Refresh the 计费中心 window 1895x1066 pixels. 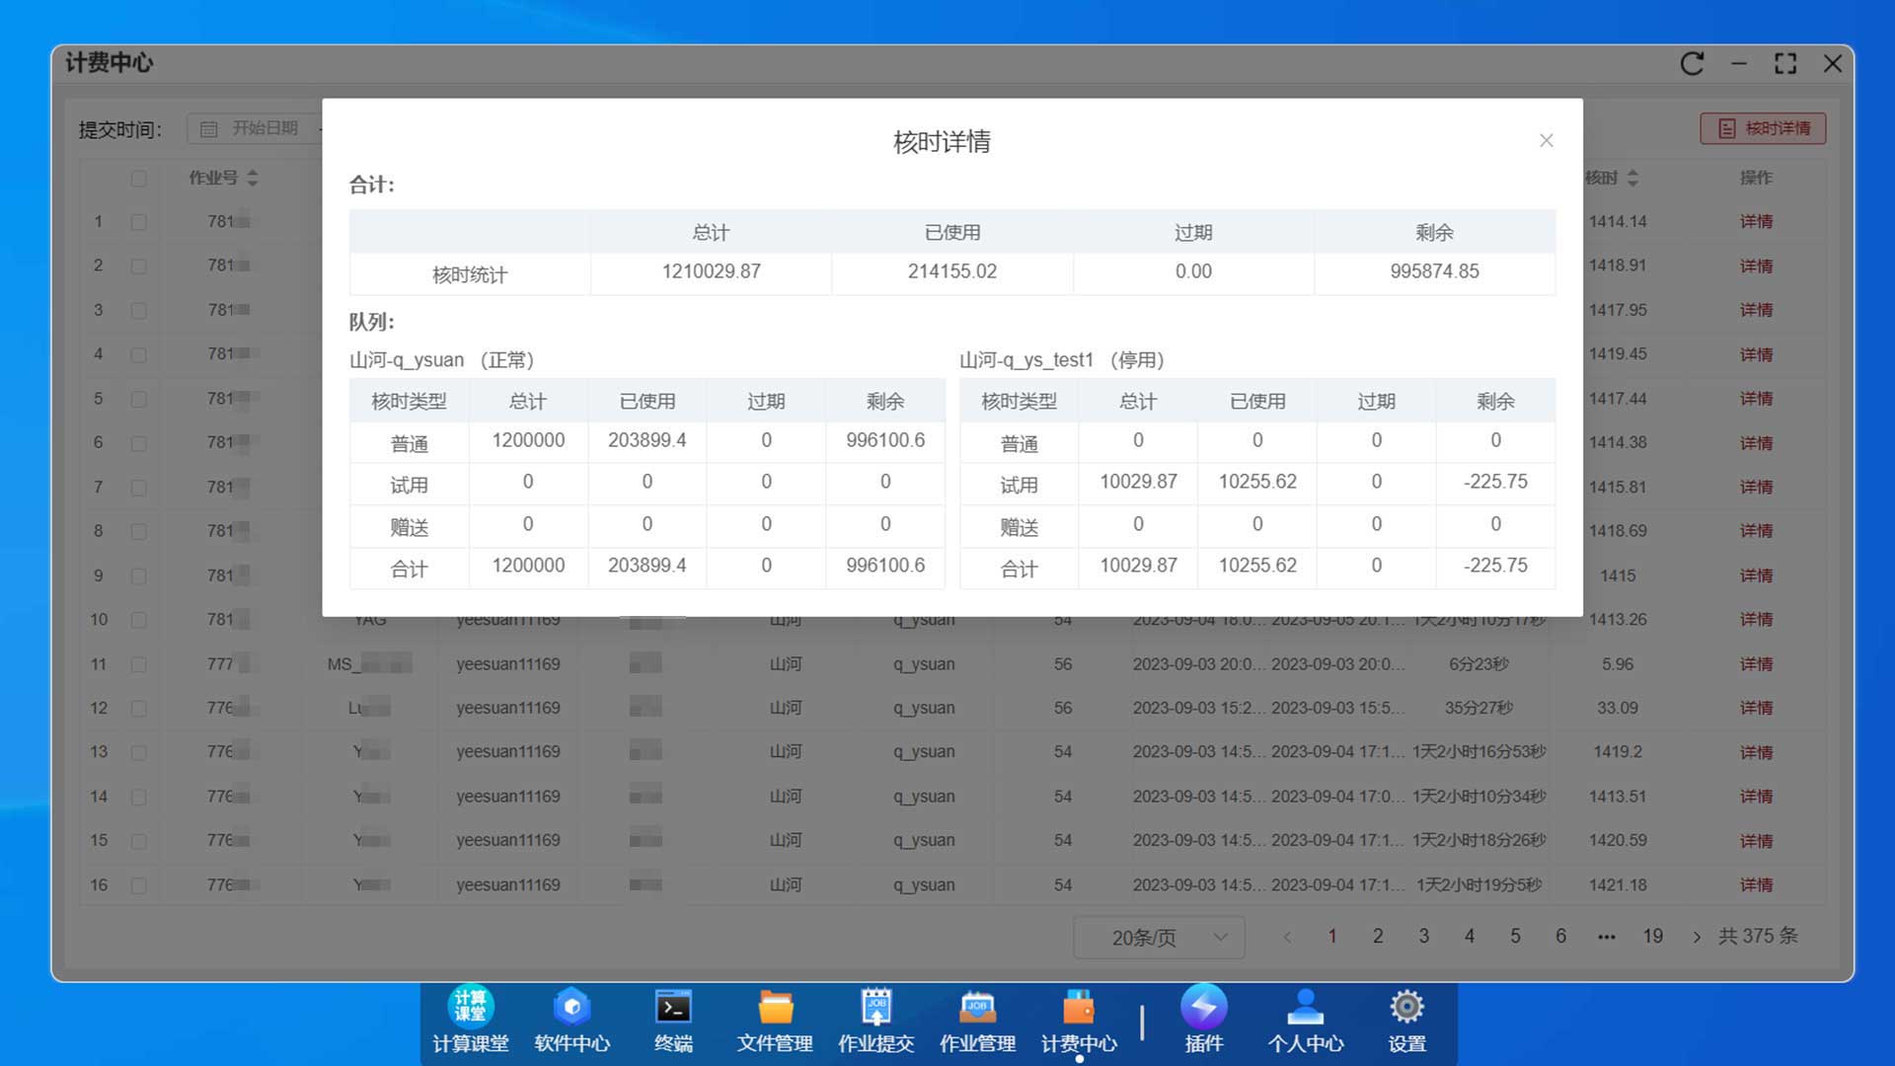(x=1693, y=64)
